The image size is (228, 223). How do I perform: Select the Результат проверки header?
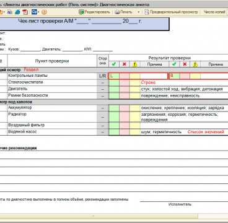pyautogui.click(x=169, y=58)
